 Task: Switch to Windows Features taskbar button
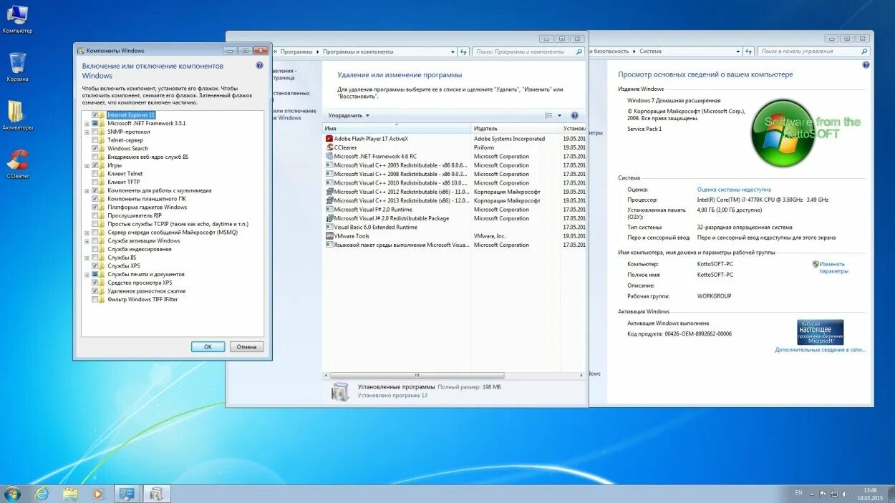click(157, 493)
